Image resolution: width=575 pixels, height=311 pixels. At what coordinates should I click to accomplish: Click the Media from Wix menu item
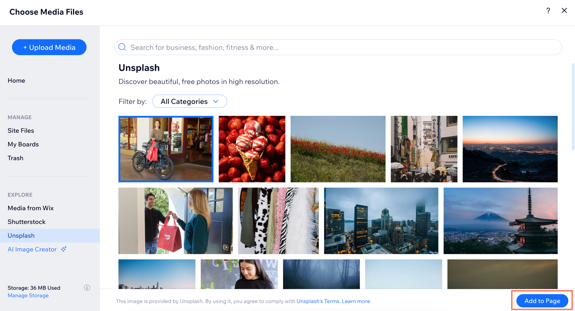[30, 208]
